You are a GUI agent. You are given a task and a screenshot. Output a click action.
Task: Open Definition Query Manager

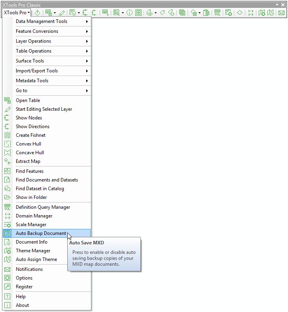47,207
